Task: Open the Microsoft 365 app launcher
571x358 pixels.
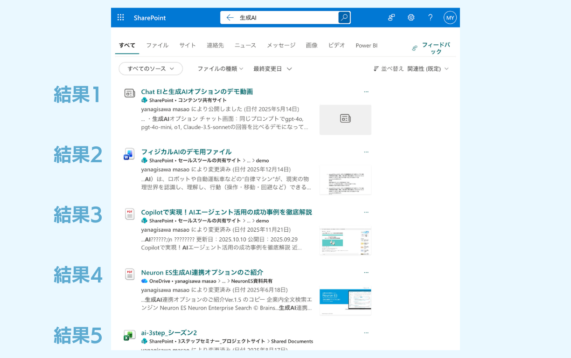Action: point(120,17)
